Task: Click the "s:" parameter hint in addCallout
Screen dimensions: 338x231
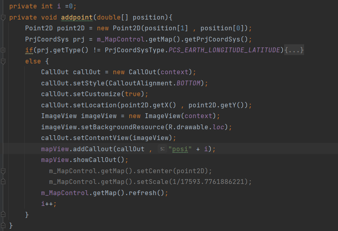Action: pyautogui.click(x=162, y=149)
